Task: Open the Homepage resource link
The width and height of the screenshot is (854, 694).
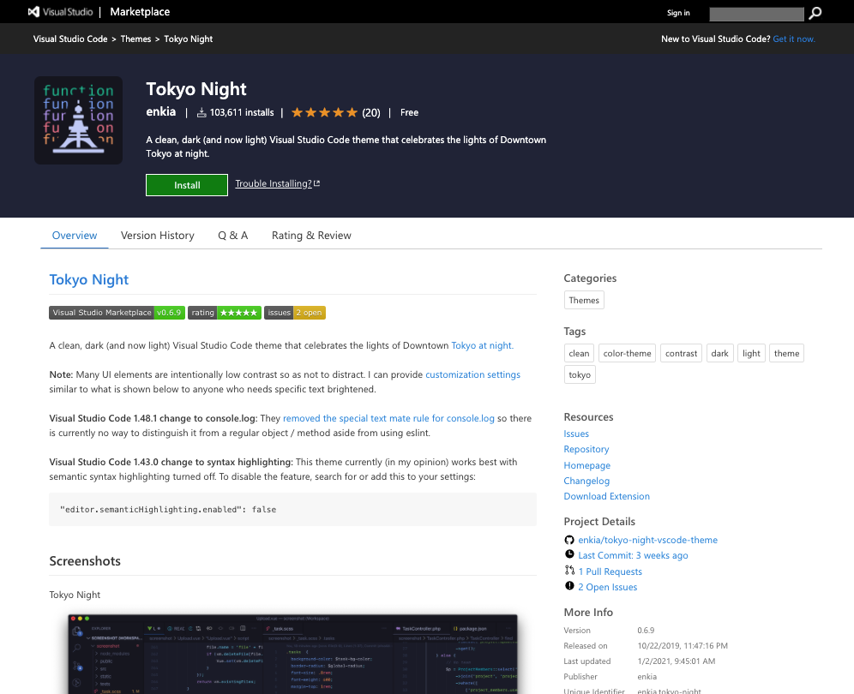Action: 586,465
